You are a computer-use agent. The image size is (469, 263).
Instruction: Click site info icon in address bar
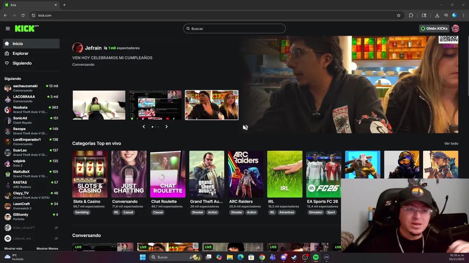coord(33,15)
